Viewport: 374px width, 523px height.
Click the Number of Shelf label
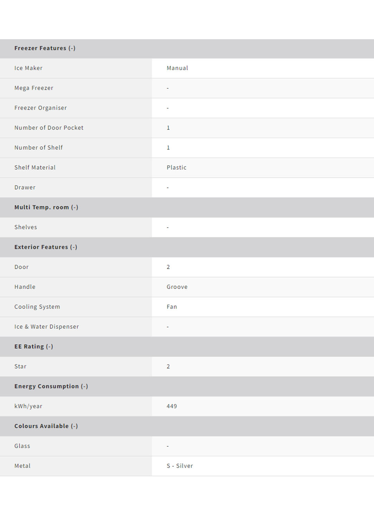(38, 147)
